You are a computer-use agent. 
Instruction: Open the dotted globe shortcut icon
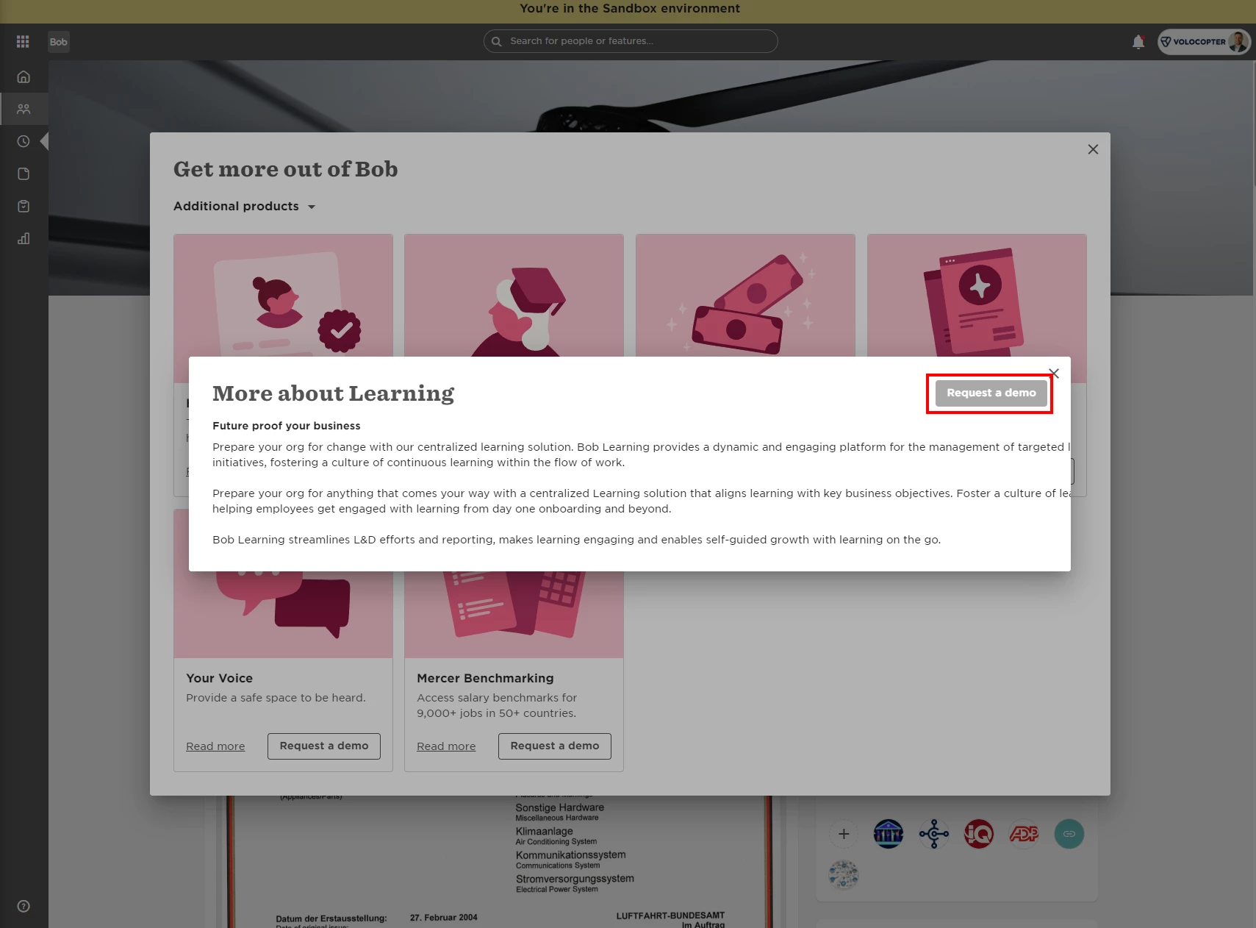point(844,875)
